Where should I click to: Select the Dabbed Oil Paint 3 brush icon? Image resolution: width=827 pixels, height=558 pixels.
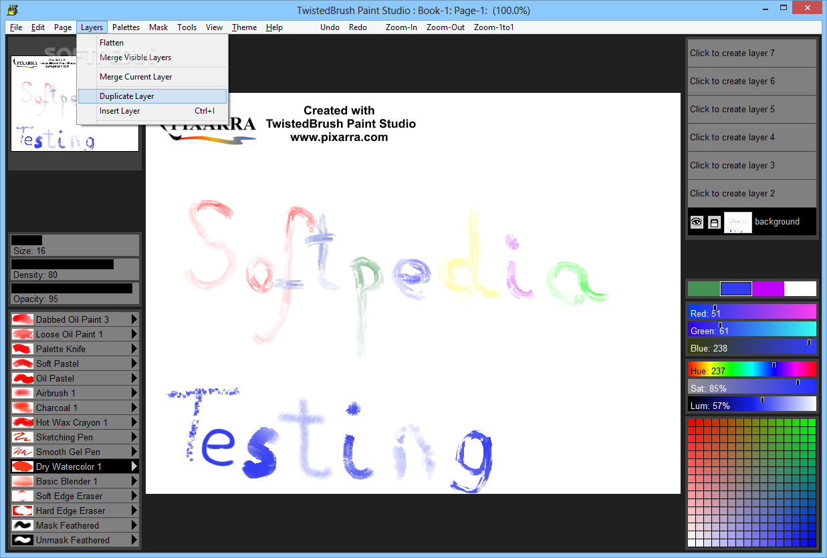tap(23, 319)
